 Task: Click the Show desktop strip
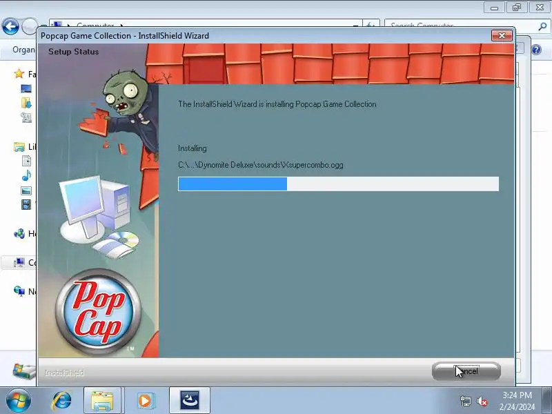click(x=547, y=401)
